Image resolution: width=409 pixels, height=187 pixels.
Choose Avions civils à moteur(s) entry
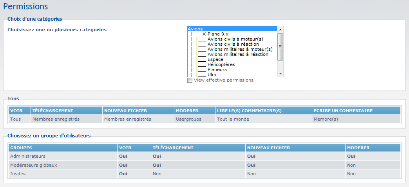pos(235,39)
